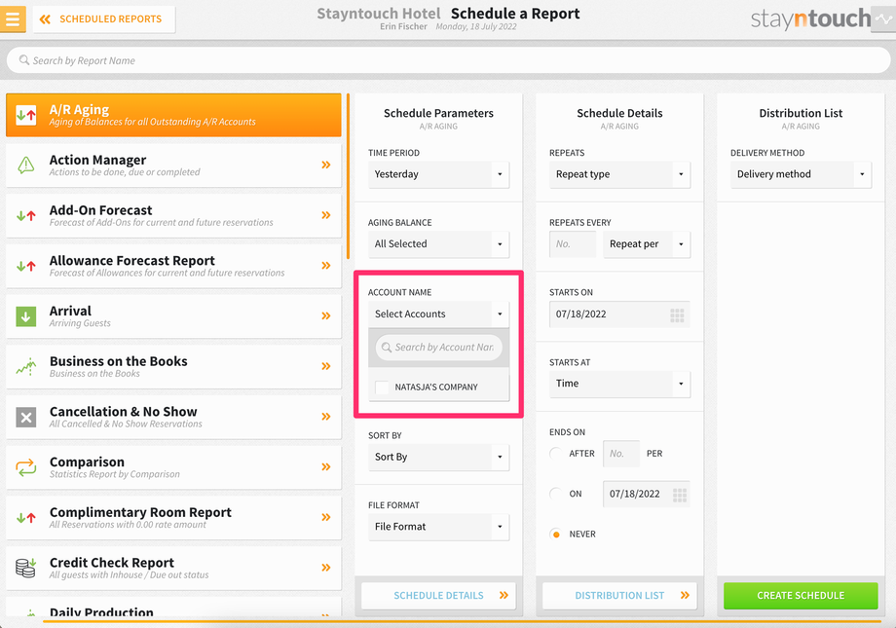This screenshot has height=628, width=896.
Task: Click the green Arrival down-arrow icon
Action: coord(25,316)
